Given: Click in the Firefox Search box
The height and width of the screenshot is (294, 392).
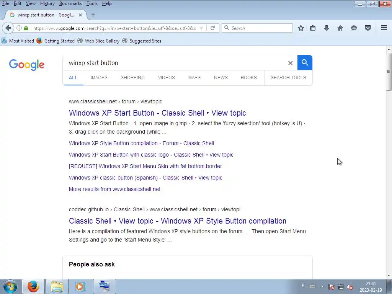Looking at the screenshot, I should (x=257, y=28).
